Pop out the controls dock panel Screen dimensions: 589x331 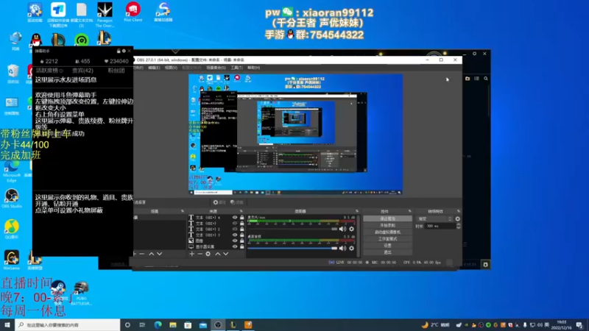409,211
